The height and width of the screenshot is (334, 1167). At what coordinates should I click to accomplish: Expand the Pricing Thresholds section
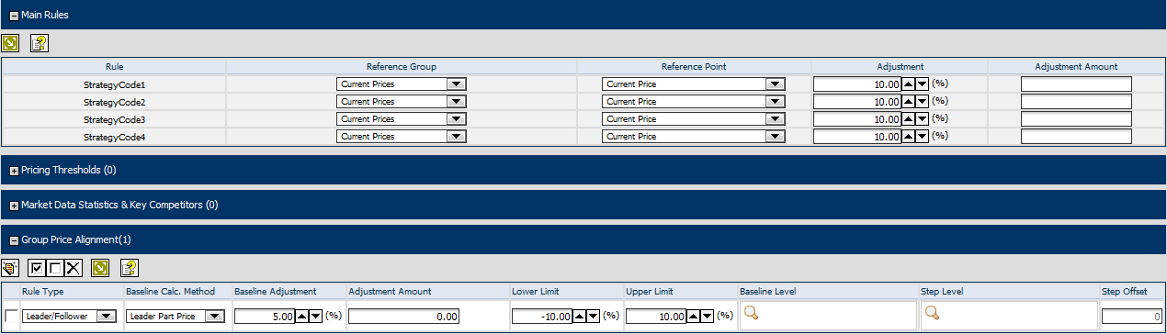click(x=14, y=171)
